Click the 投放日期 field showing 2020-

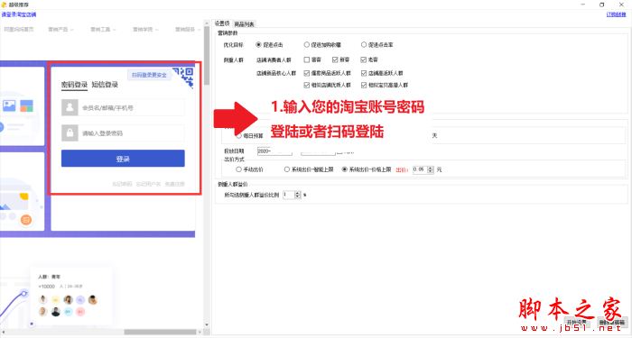coord(274,151)
